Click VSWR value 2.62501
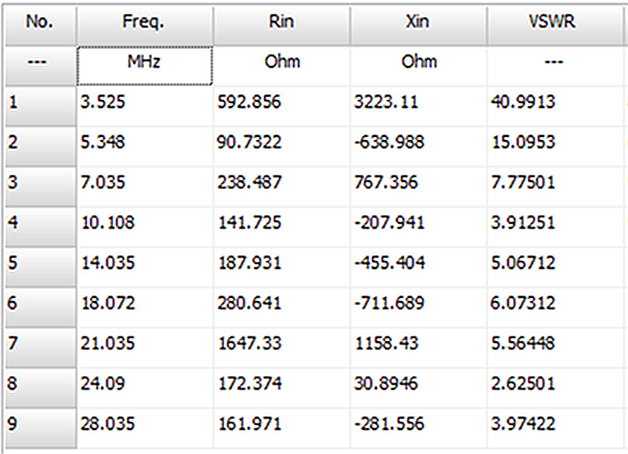The image size is (628, 454). [x=555, y=387]
